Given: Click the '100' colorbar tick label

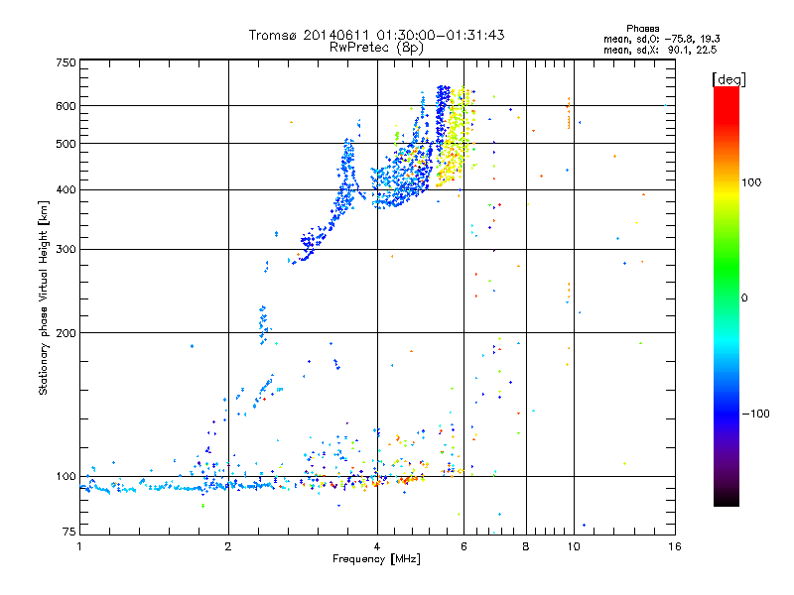Looking at the screenshot, I should point(751,182).
